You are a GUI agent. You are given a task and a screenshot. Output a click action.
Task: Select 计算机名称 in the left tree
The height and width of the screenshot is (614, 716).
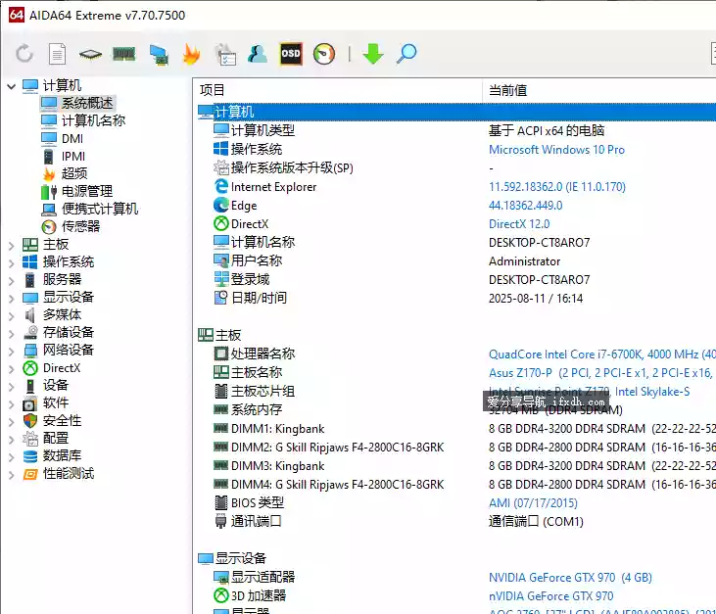pos(82,120)
